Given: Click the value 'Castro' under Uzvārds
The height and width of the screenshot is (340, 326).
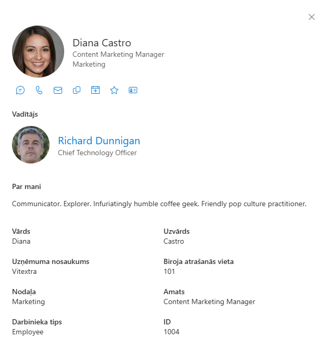Looking at the screenshot, I should click(x=174, y=242).
